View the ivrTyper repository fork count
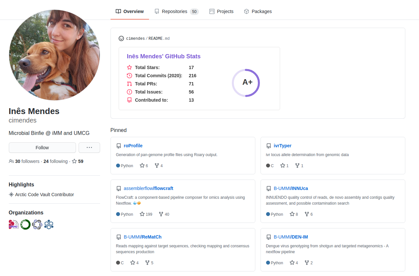 [299, 166]
